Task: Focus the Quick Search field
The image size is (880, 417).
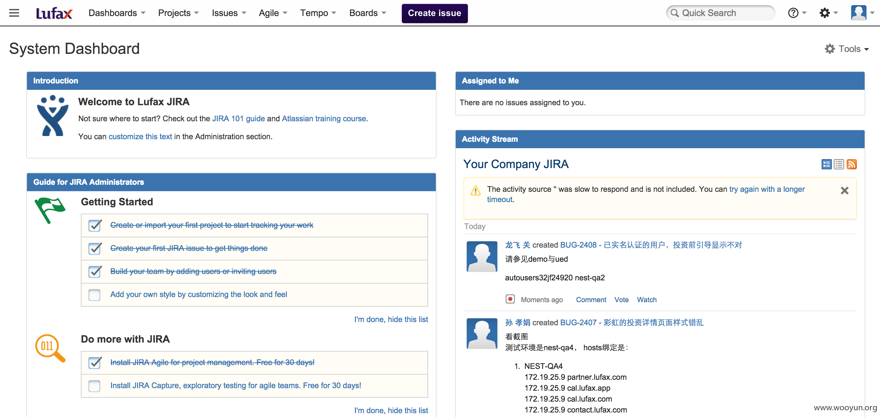Action: (x=720, y=13)
